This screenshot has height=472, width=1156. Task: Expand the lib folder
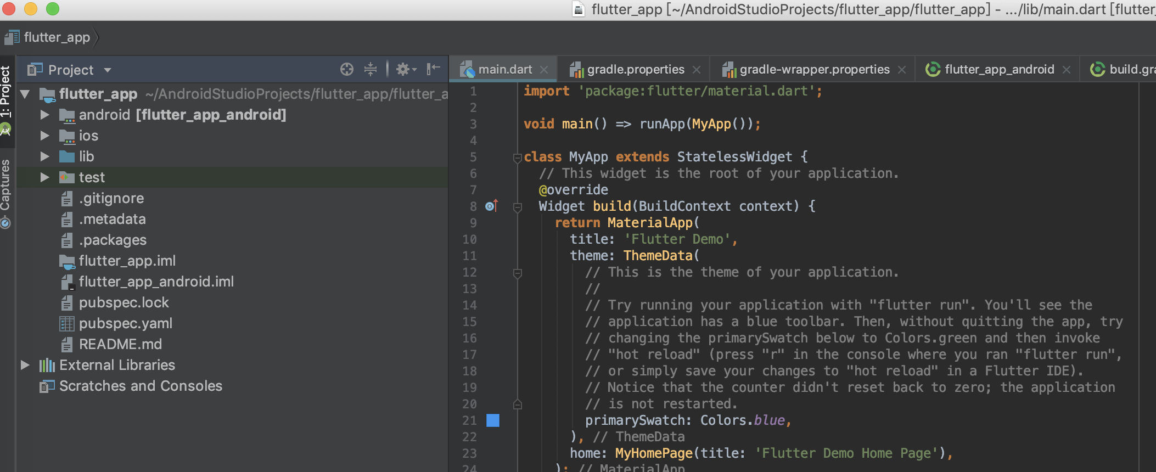(x=45, y=156)
